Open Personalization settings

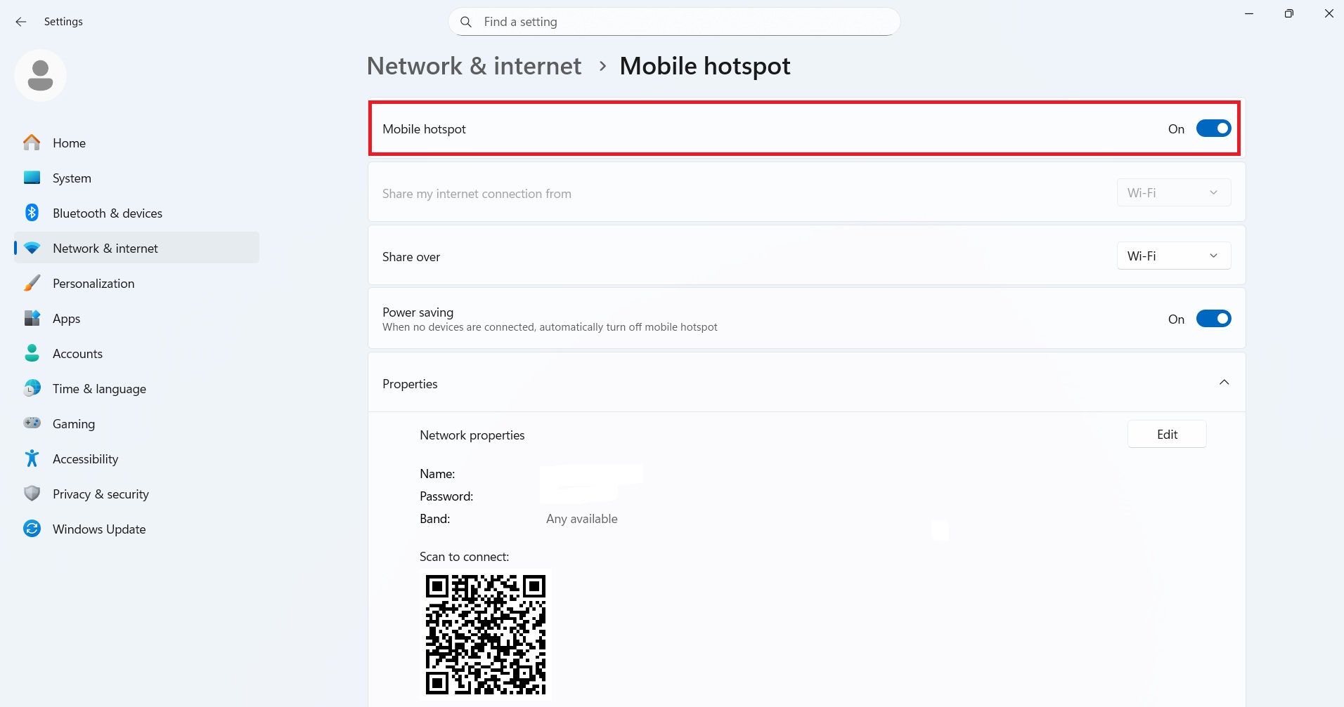[93, 283]
